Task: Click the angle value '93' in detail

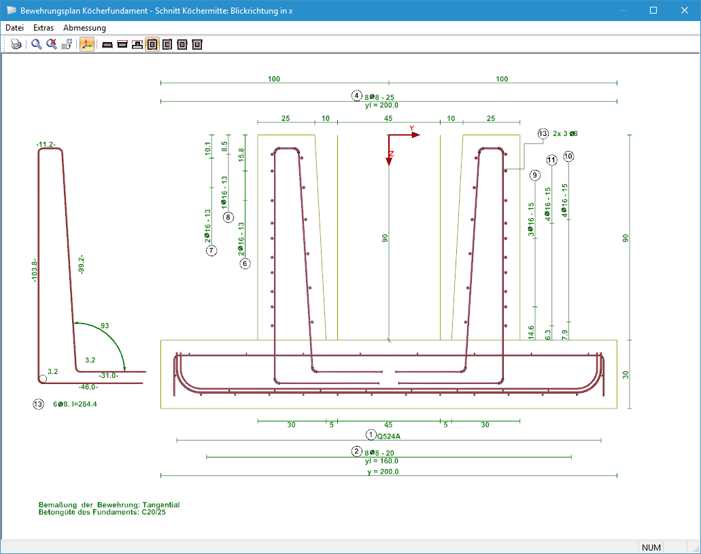Action: click(x=105, y=326)
